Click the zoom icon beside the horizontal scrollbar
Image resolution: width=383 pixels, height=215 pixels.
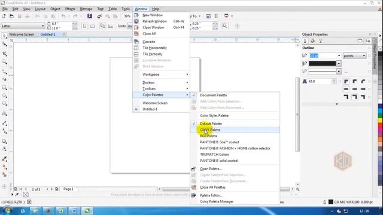tap(298, 189)
